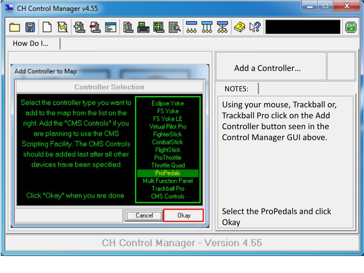Open a map file with folder icon

tap(15, 27)
